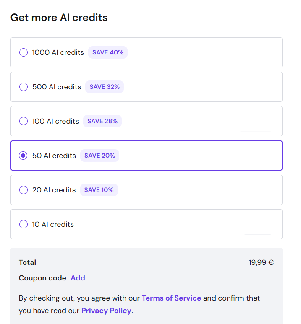Click the 100 AI credits label
Viewport: 301px width, 324px height.
point(55,121)
